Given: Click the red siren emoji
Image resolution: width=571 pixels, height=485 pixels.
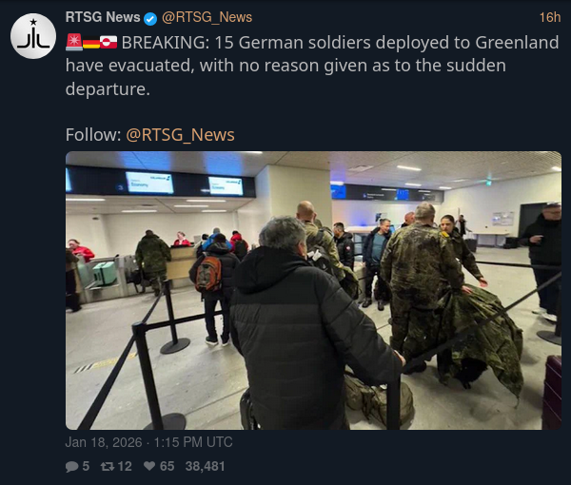Looking at the screenshot, I should (x=74, y=42).
